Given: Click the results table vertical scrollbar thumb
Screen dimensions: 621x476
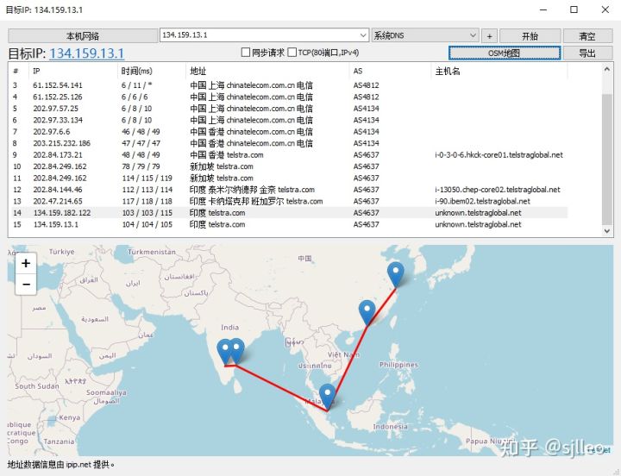Looking at the screenshot, I should (606, 159).
